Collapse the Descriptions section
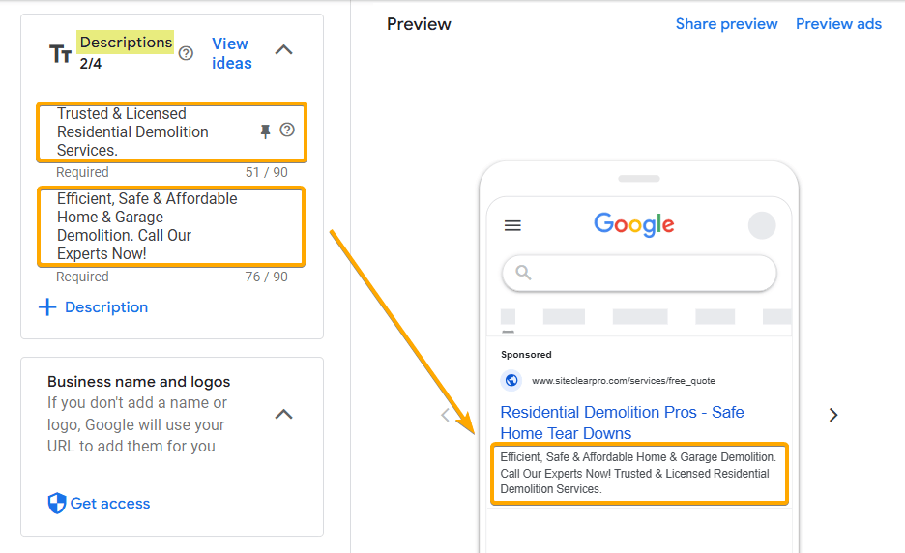The height and width of the screenshot is (553, 905). [283, 50]
